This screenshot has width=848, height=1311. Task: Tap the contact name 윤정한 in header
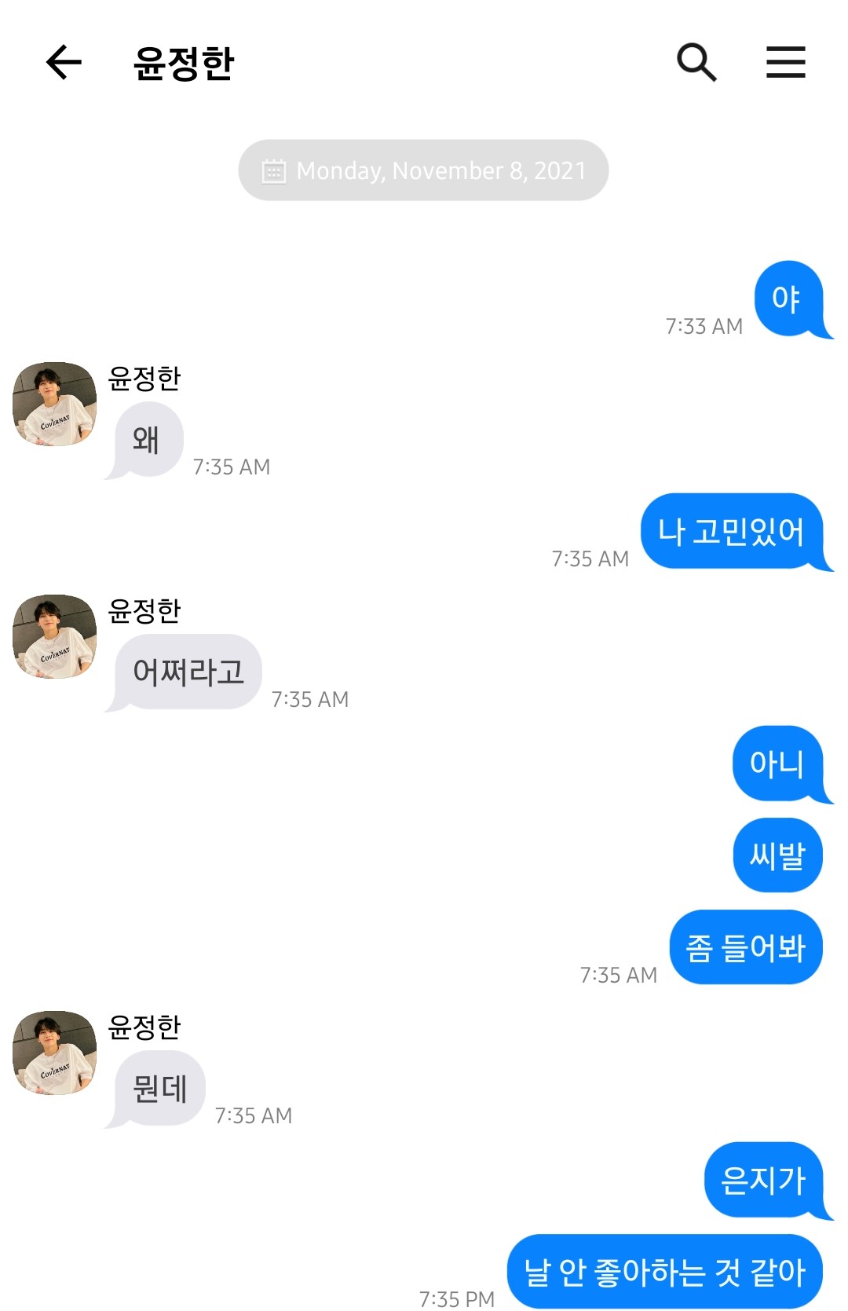pyautogui.click(x=184, y=63)
